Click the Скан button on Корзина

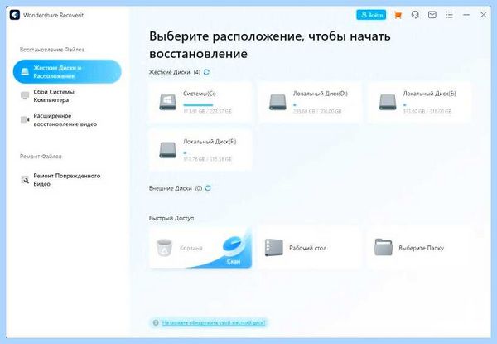click(234, 261)
